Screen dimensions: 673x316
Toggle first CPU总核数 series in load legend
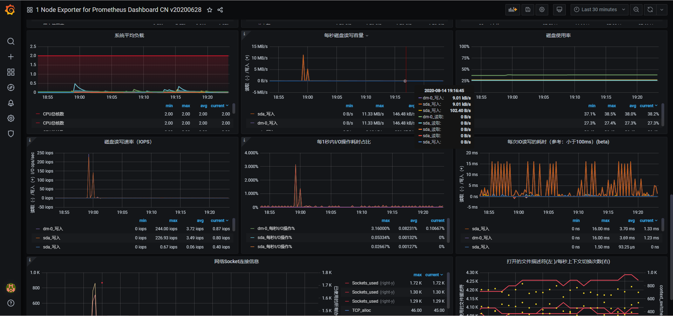53,114
